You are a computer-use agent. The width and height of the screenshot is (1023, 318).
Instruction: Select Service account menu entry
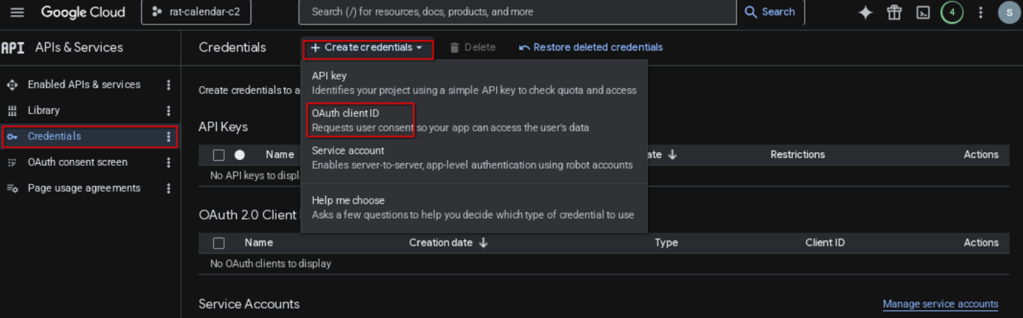tap(474, 157)
